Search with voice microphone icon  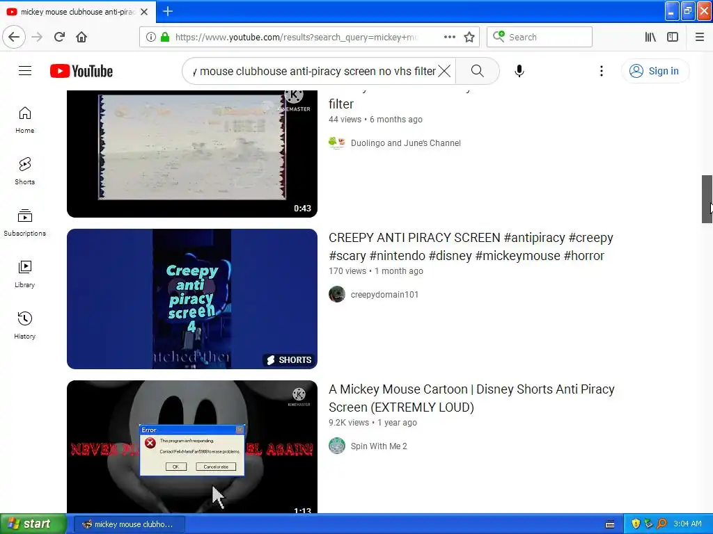click(519, 71)
